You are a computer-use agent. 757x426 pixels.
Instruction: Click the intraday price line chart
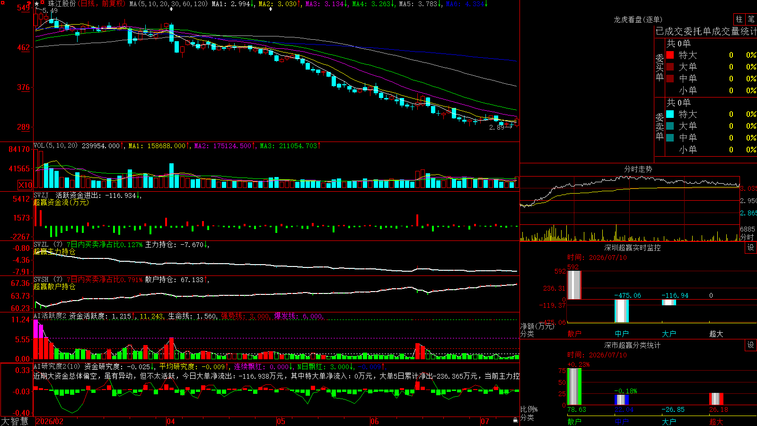[x=630, y=201]
